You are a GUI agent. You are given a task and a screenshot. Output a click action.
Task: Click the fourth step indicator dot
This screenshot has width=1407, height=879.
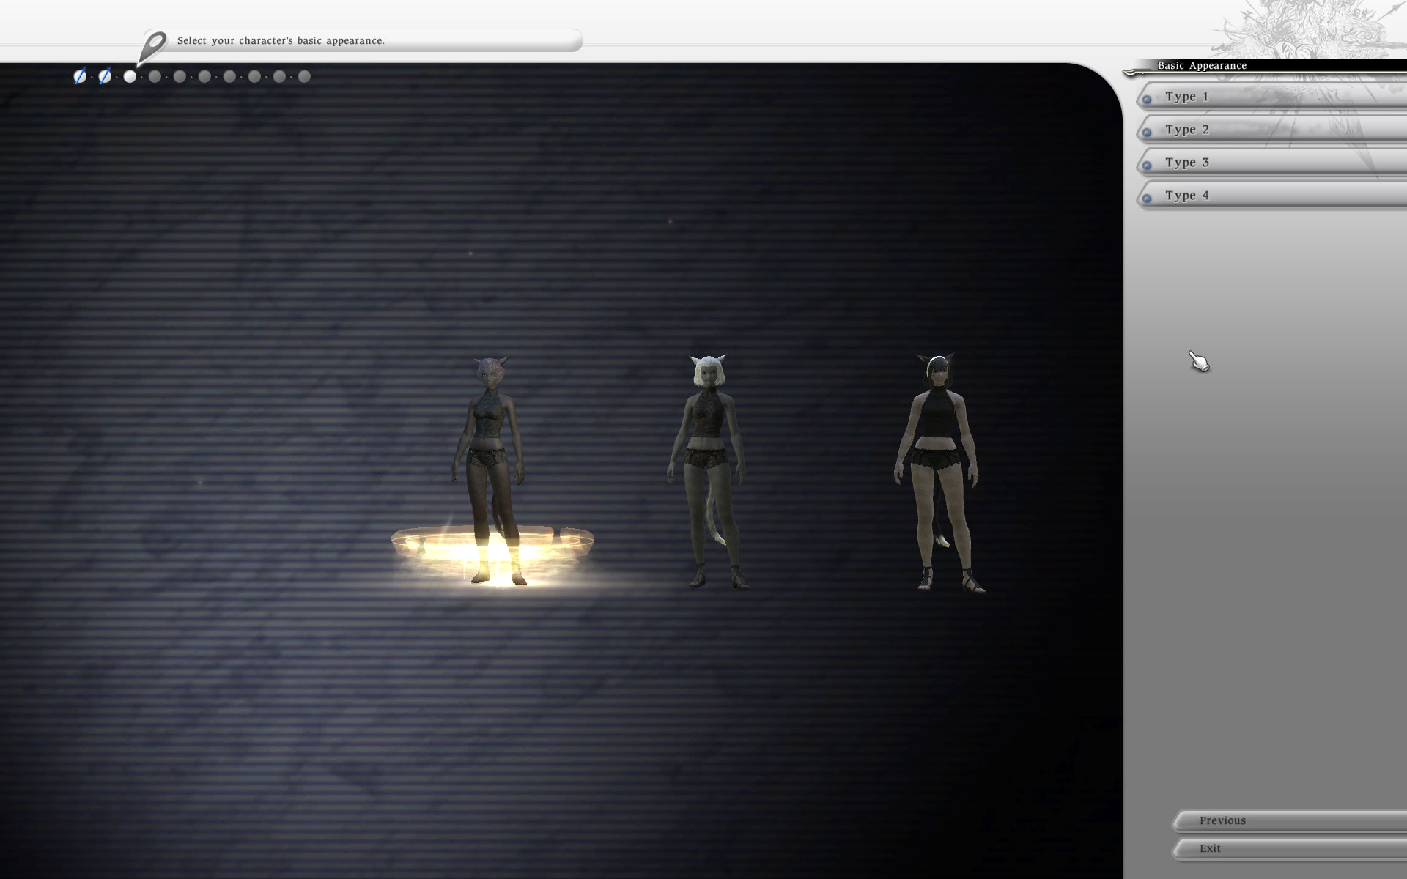pos(155,76)
